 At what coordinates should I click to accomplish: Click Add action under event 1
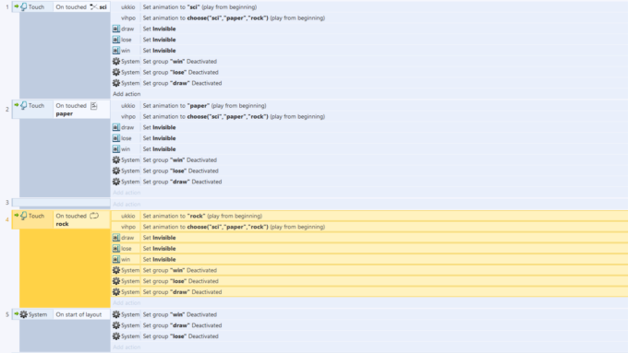click(127, 94)
